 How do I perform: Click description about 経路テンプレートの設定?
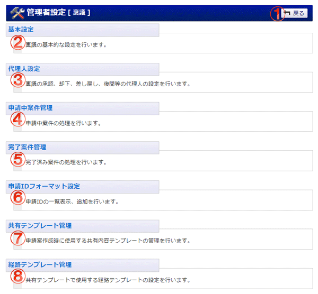(x=108, y=280)
